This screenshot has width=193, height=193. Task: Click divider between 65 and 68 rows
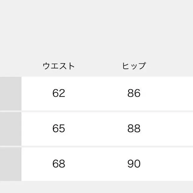[96, 146]
